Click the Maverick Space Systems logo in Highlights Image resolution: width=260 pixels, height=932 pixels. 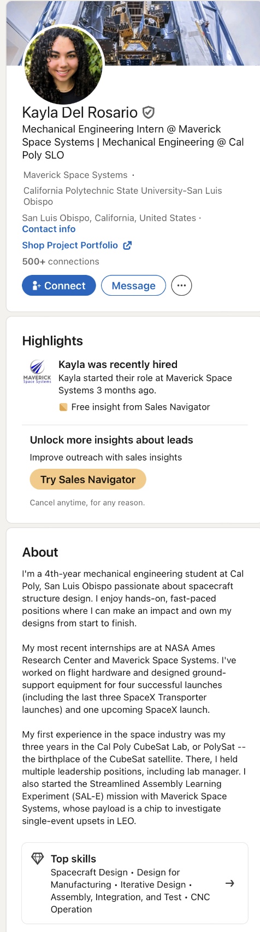[x=37, y=372]
